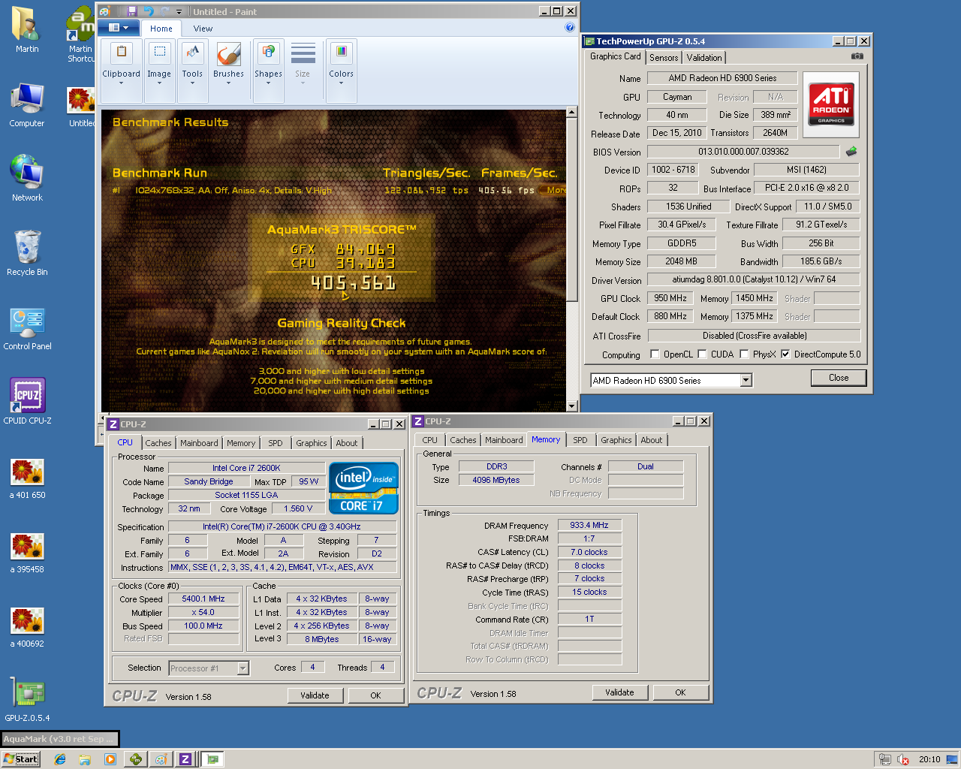Enable the PhysX checkbox in GPU-Z
The width and height of the screenshot is (961, 769).
744,354
